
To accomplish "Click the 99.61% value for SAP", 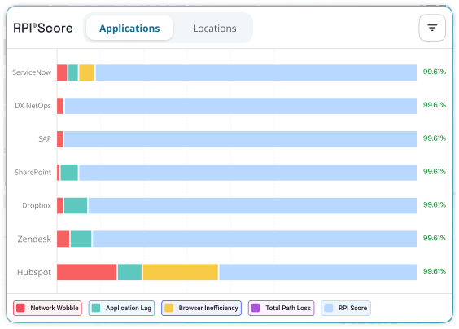I will [435, 138].
